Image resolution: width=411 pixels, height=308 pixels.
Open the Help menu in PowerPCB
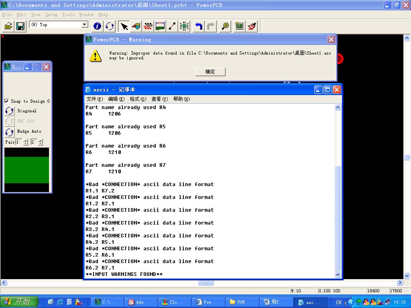click(x=103, y=15)
